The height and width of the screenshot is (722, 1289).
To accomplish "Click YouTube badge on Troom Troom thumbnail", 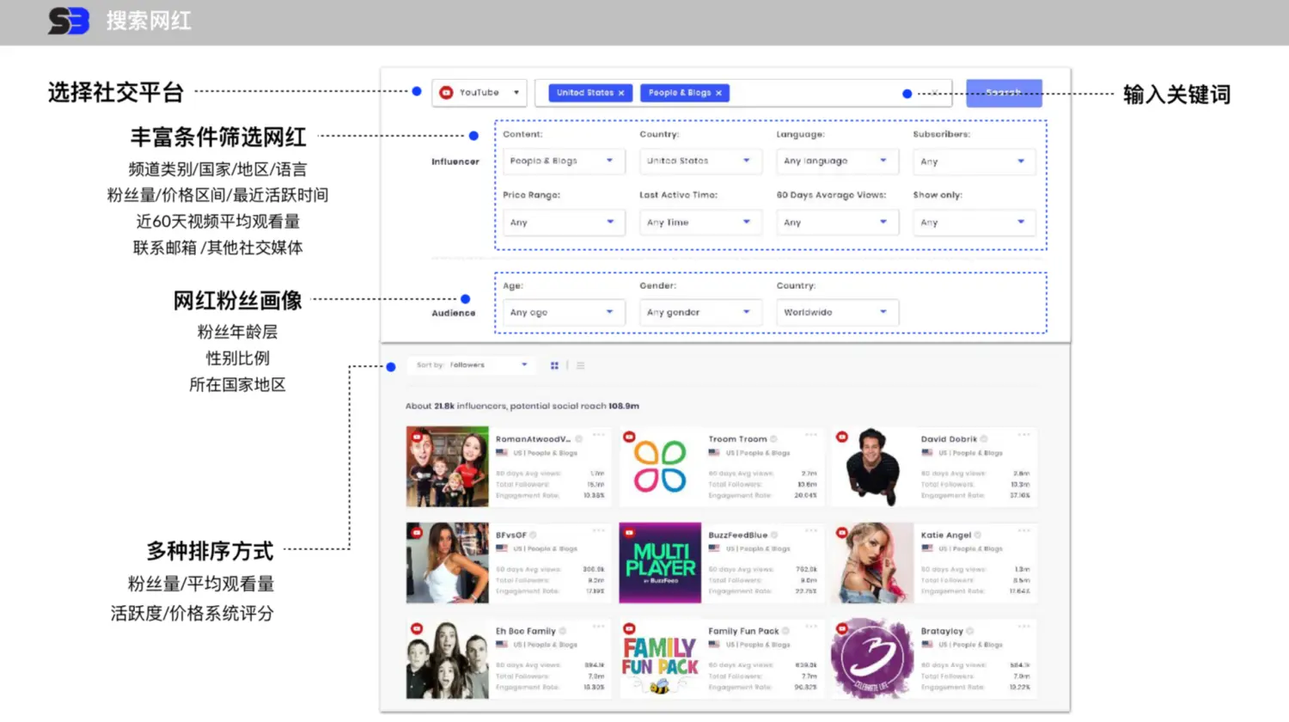I will coord(629,437).
